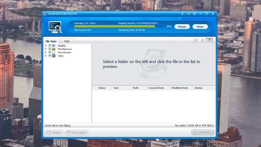Pause the scan
Screen dimensions: 261x147
182,27
